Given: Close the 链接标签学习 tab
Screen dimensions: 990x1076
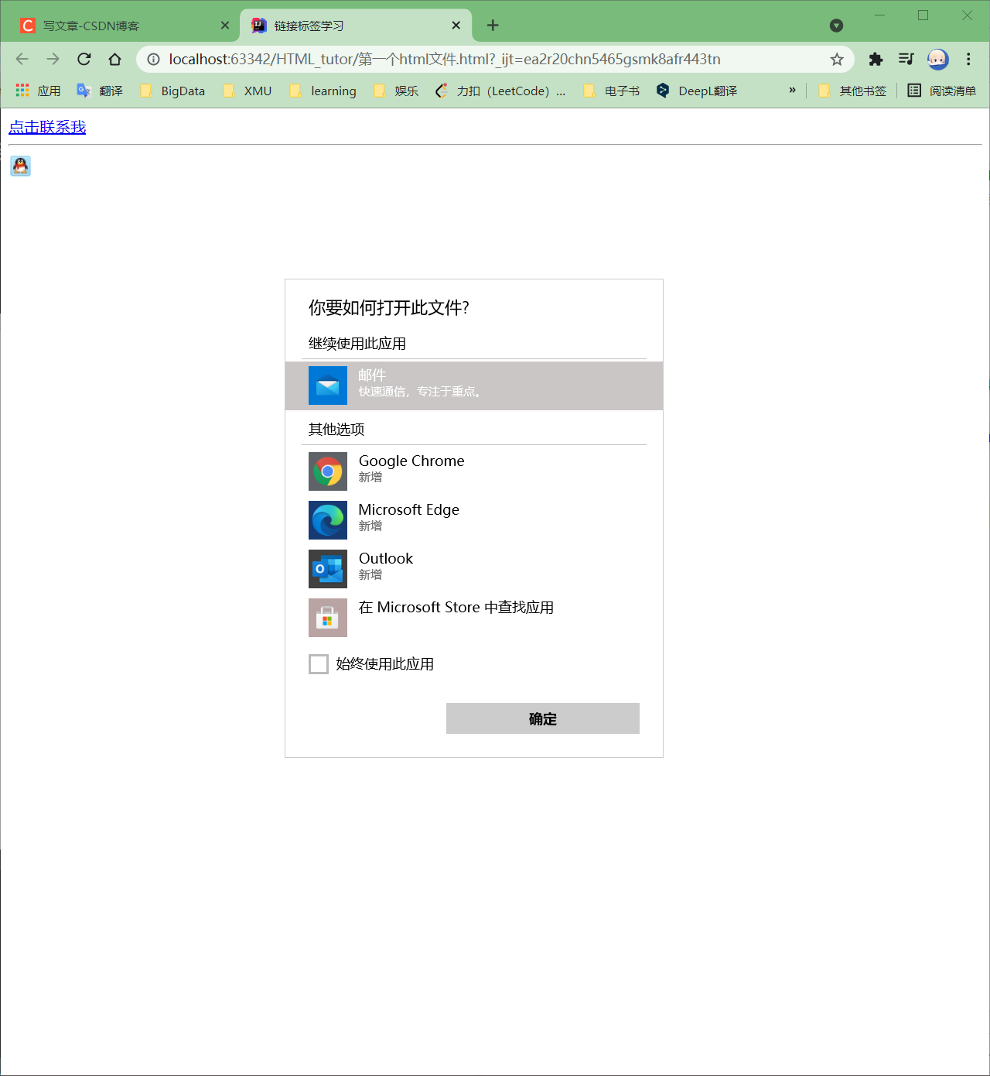Looking at the screenshot, I should tap(456, 26).
